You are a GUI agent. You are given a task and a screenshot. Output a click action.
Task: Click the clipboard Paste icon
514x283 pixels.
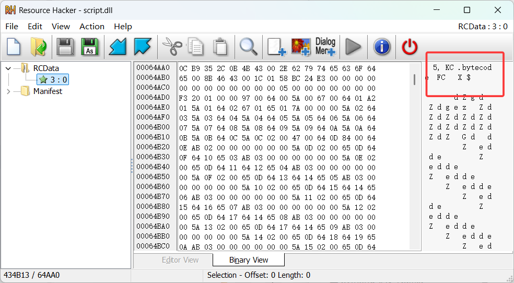(x=220, y=46)
